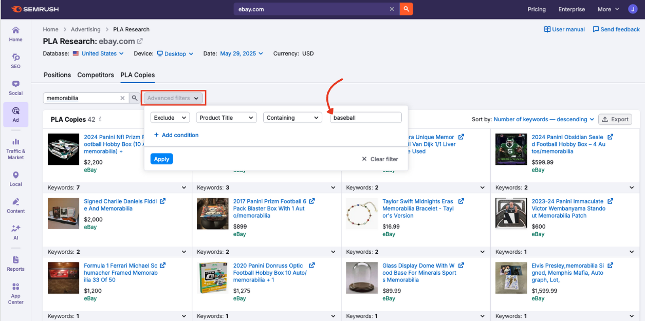Export the PLA Copies data
Image resolution: width=645 pixels, height=321 pixels.
click(x=615, y=119)
